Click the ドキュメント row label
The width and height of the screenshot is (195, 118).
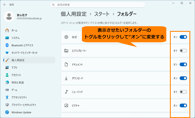click(x=77, y=64)
